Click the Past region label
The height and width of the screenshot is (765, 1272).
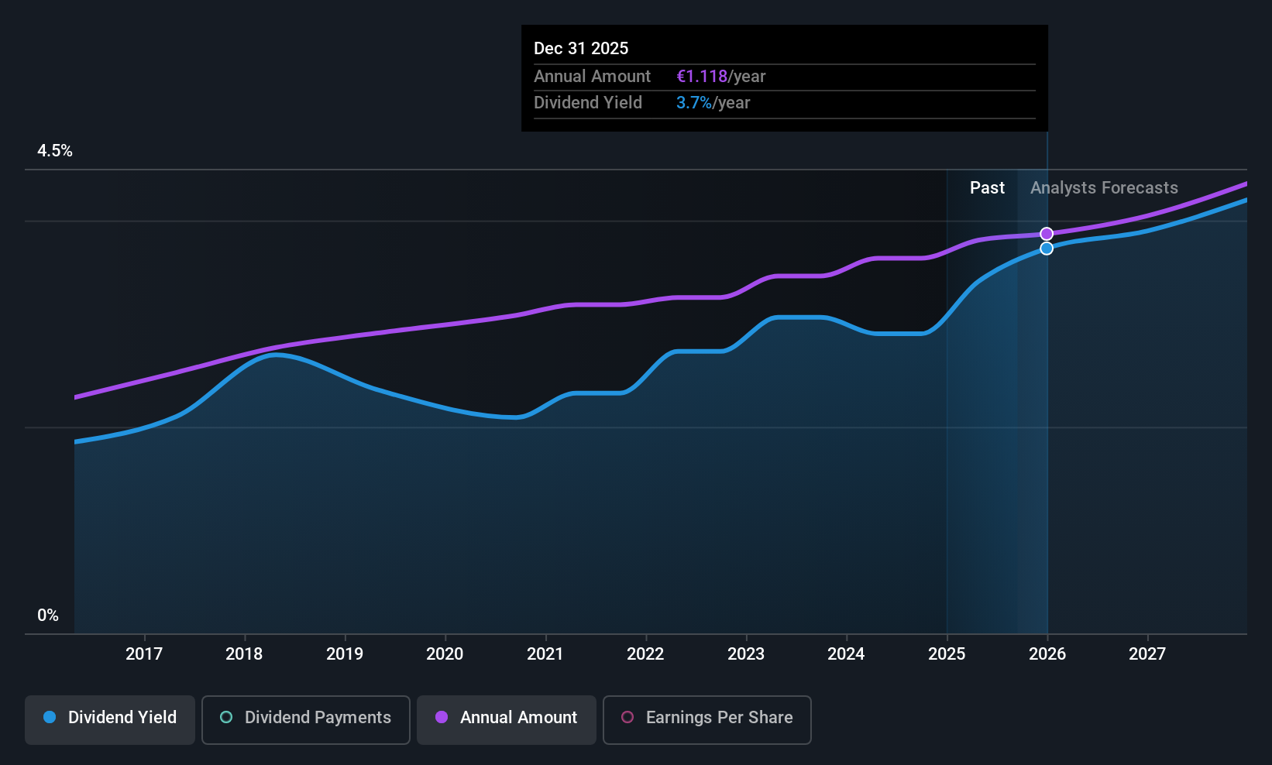[987, 188]
